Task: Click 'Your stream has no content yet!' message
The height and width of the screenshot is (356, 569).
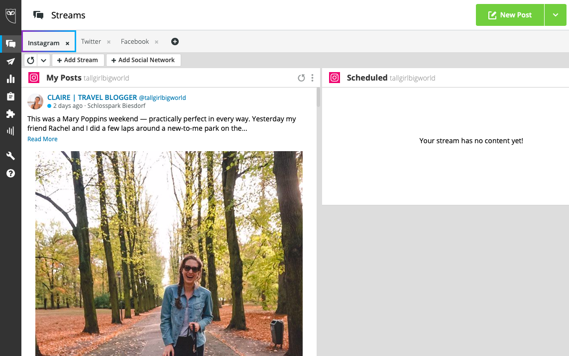Action: (x=471, y=141)
